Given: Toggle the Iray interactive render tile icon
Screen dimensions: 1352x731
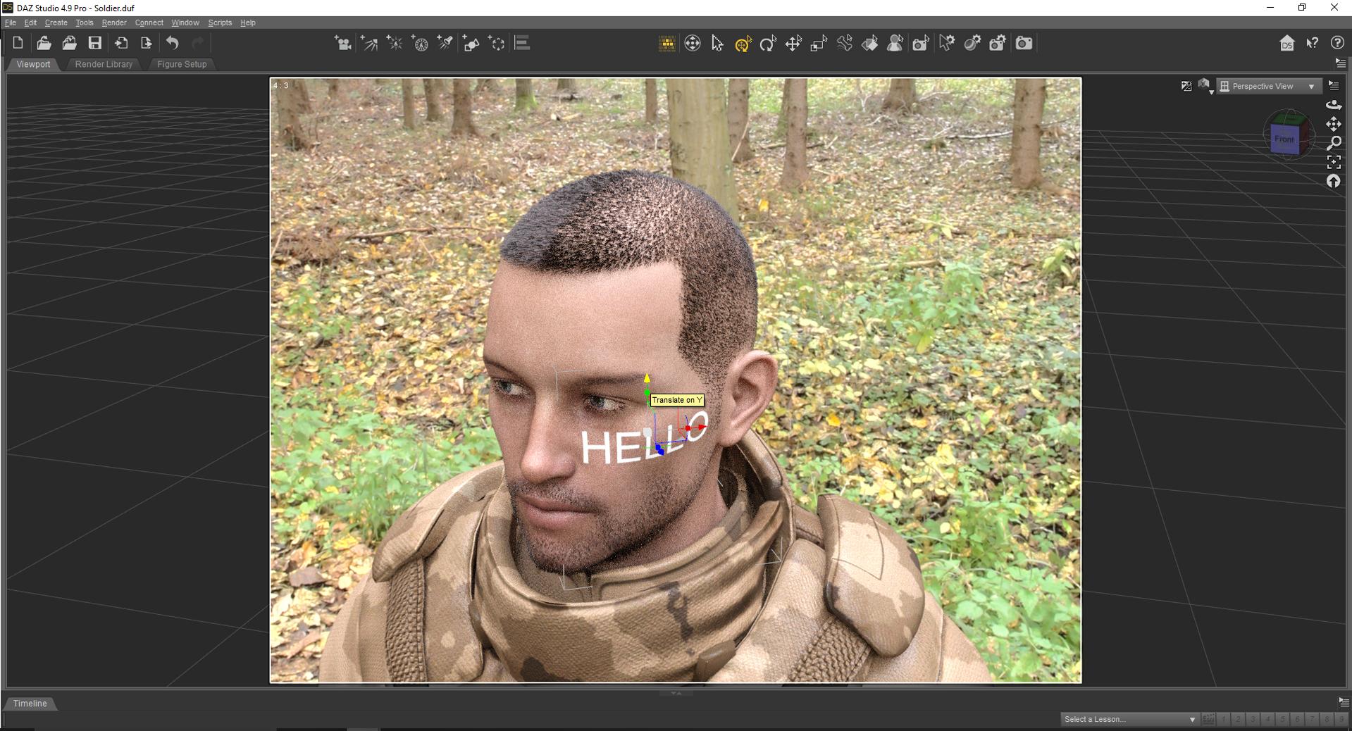Looking at the screenshot, I should [666, 44].
